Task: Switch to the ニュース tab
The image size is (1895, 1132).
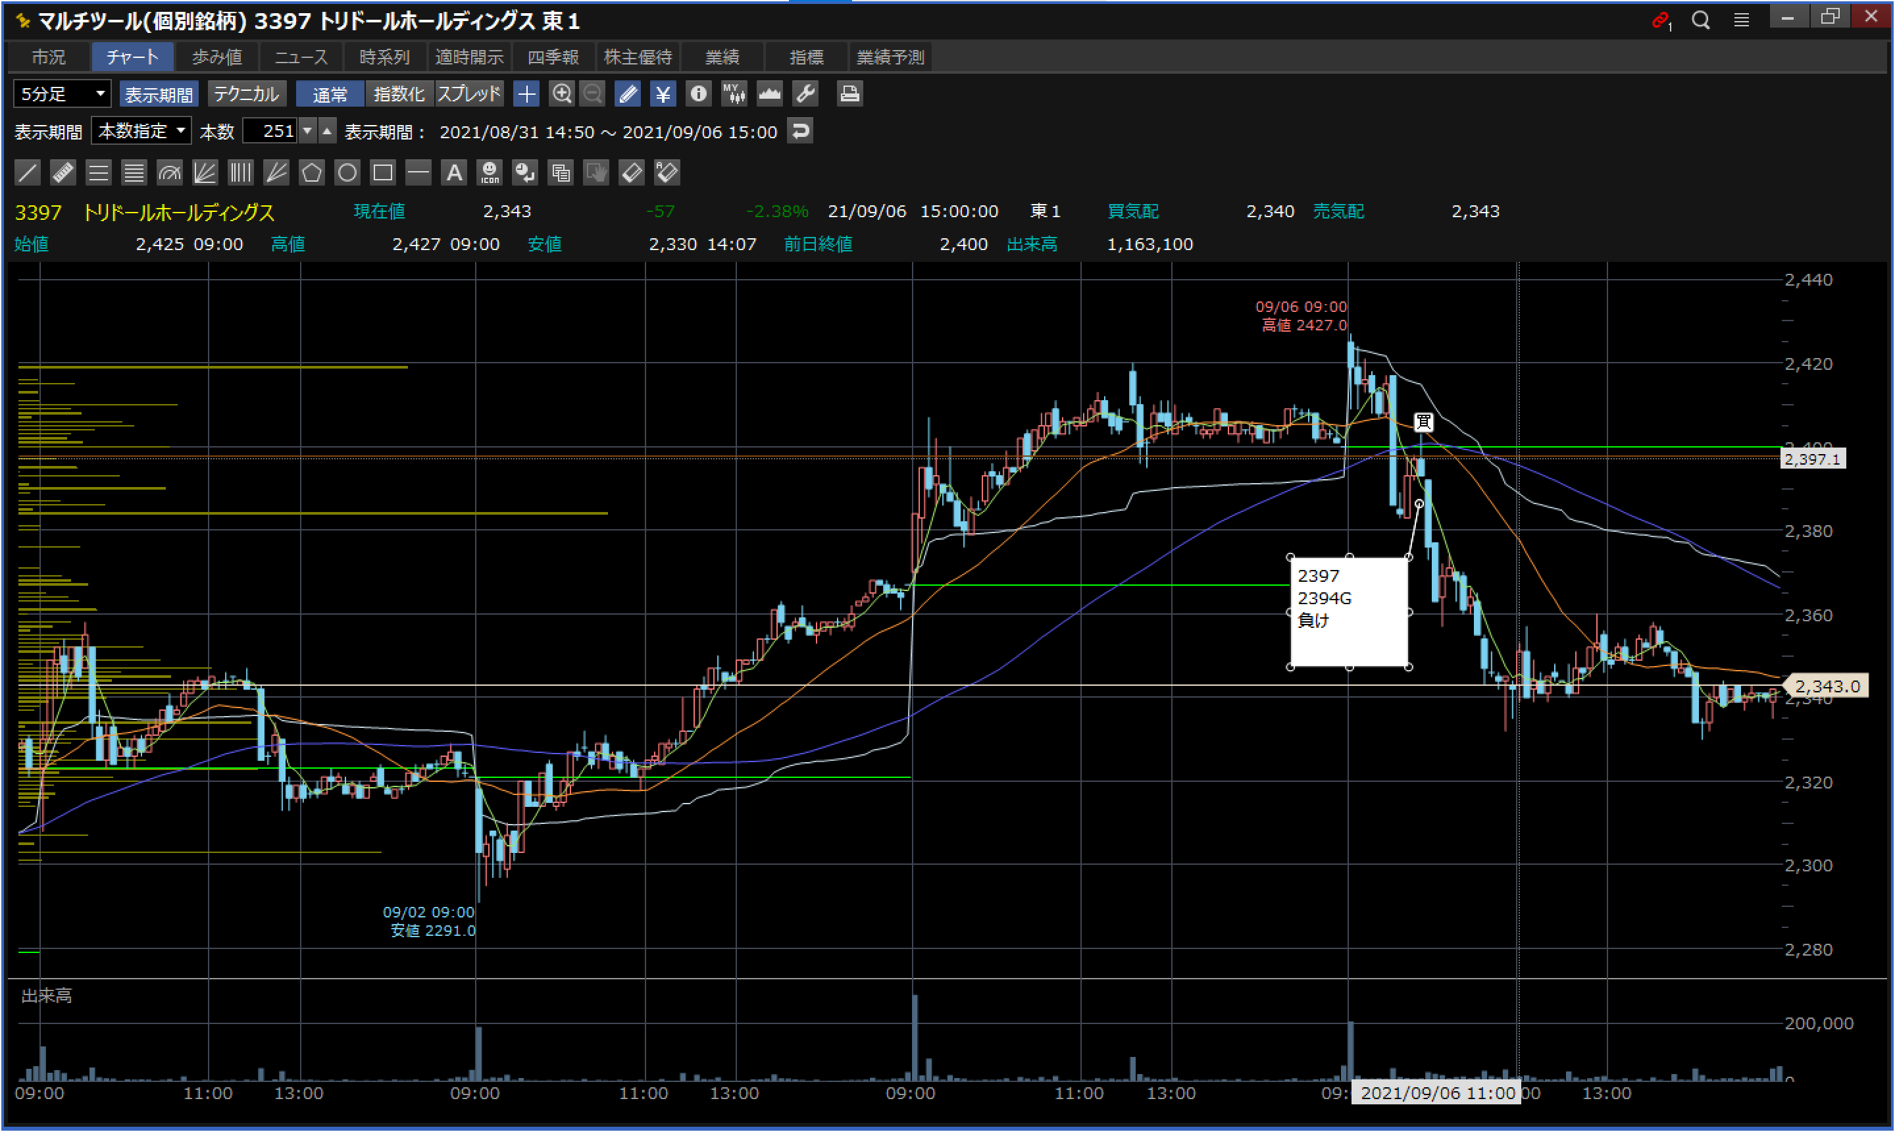Action: click(301, 57)
